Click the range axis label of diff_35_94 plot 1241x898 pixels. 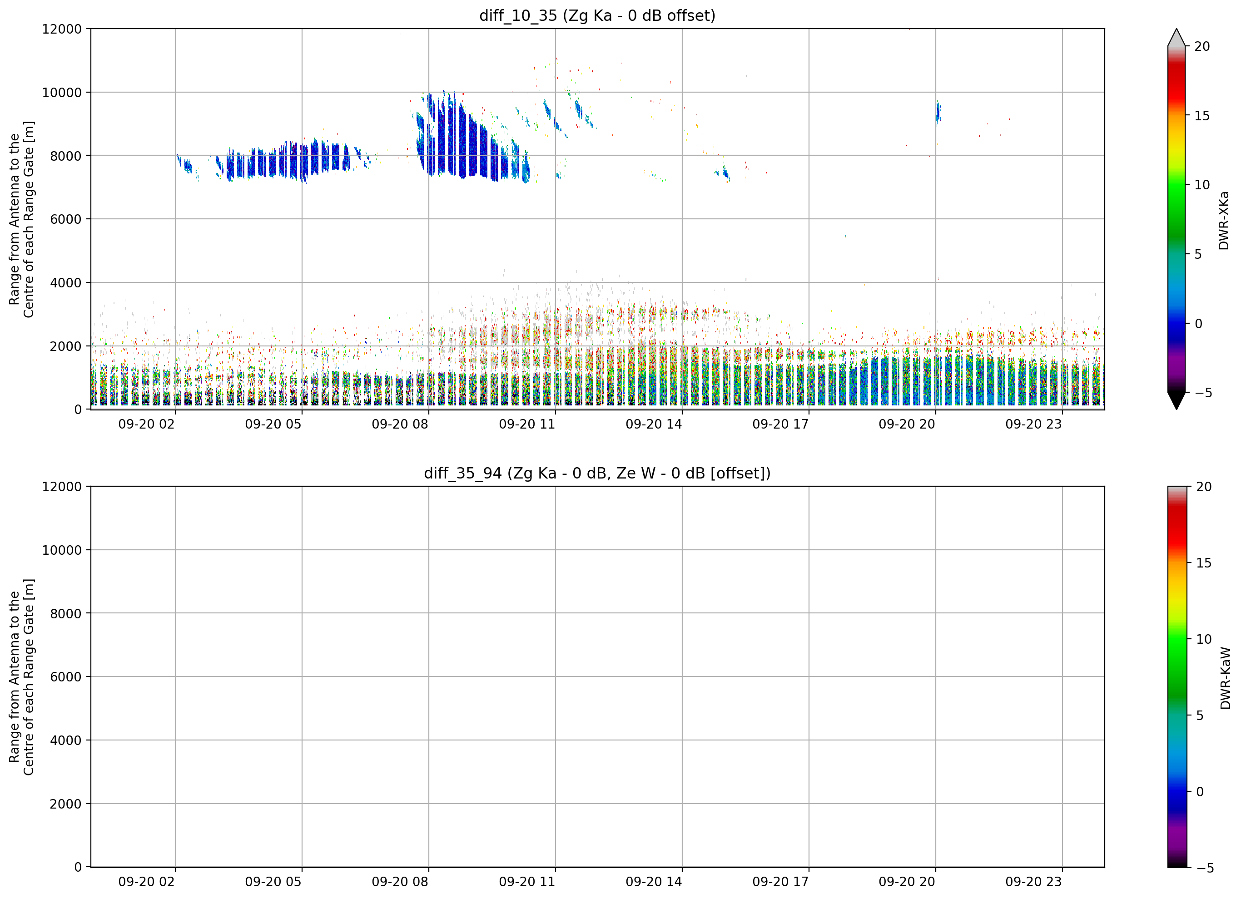[x=21, y=677]
